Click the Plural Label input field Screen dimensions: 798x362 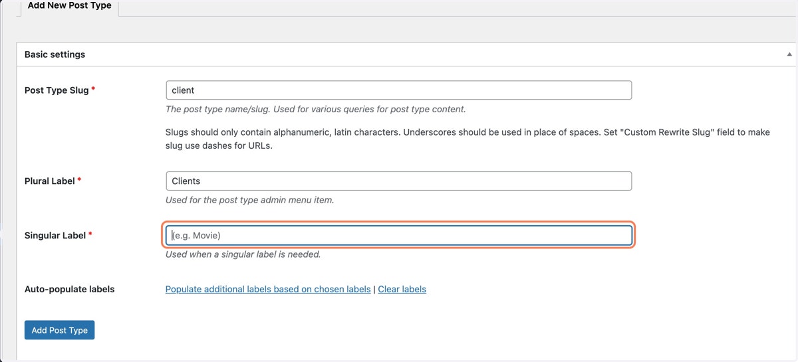398,181
